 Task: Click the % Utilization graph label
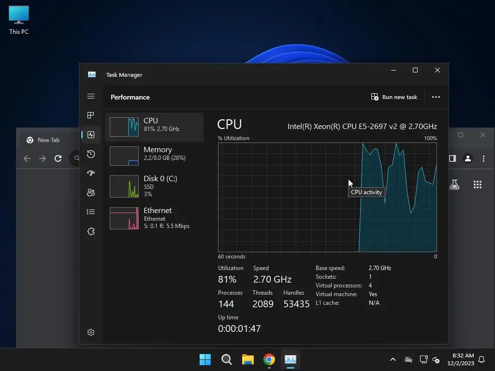coord(233,138)
